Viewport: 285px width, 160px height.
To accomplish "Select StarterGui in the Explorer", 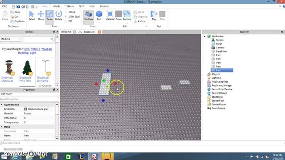I will click(x=217, y=97).
